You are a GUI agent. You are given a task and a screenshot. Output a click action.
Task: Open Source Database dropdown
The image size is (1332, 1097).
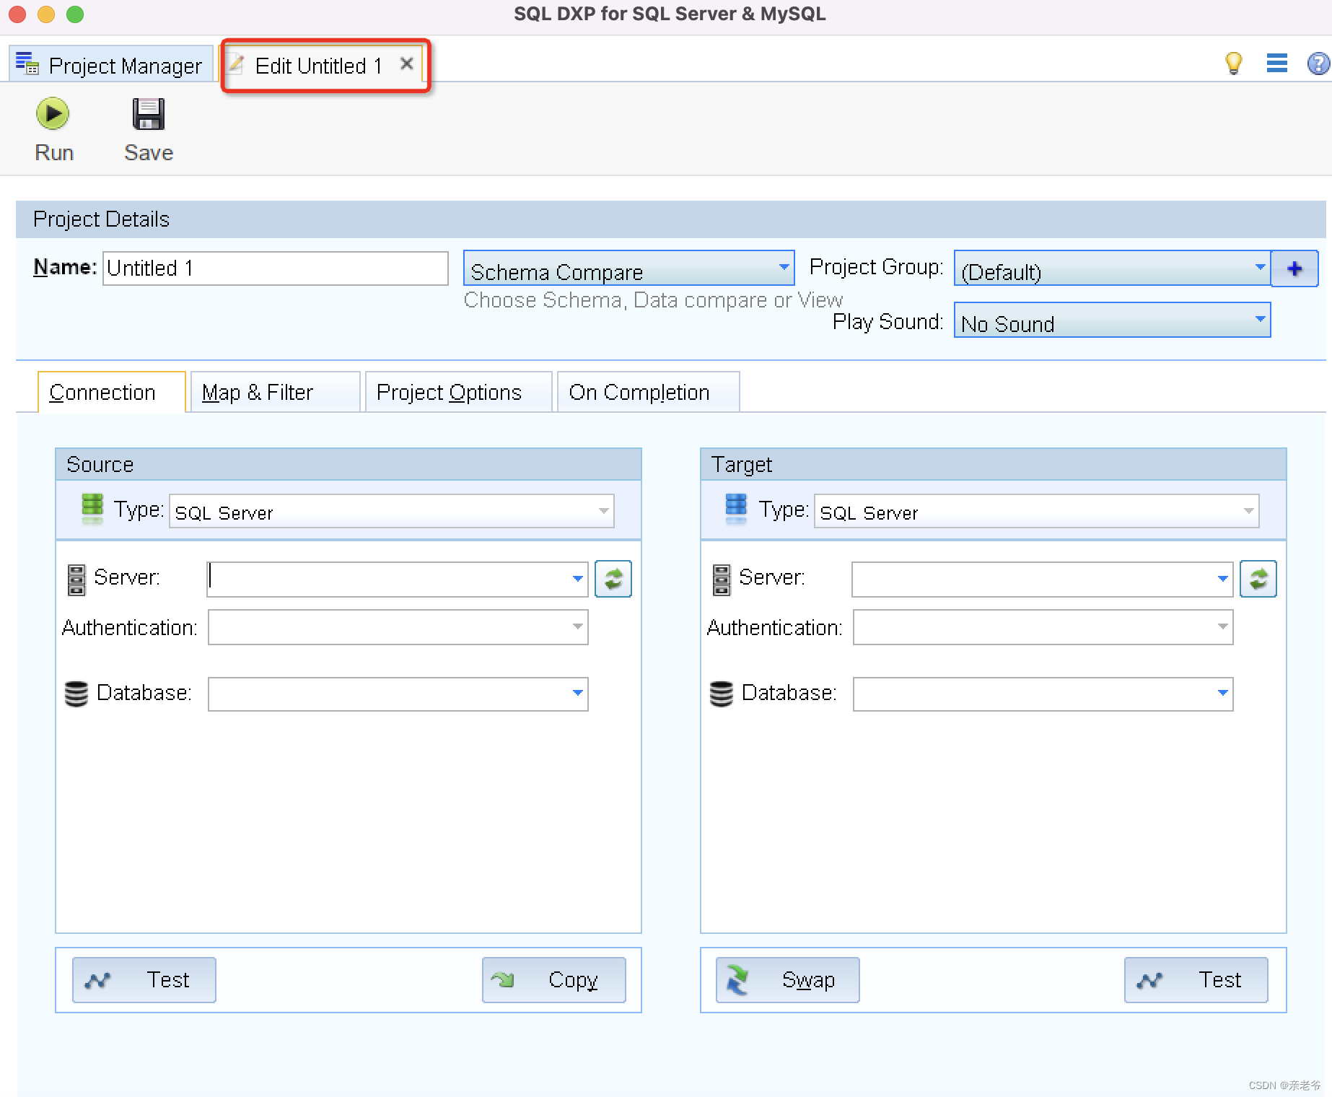[398, 694]
